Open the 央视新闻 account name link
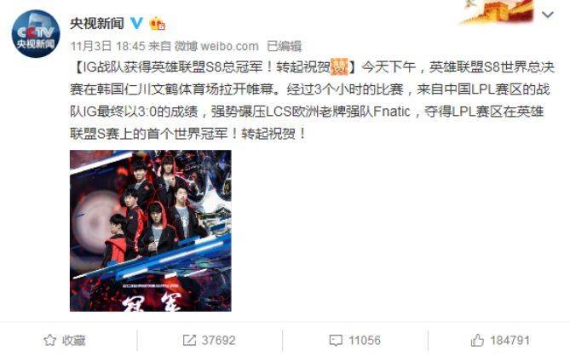The image size is (570, 356). [96, 24]
